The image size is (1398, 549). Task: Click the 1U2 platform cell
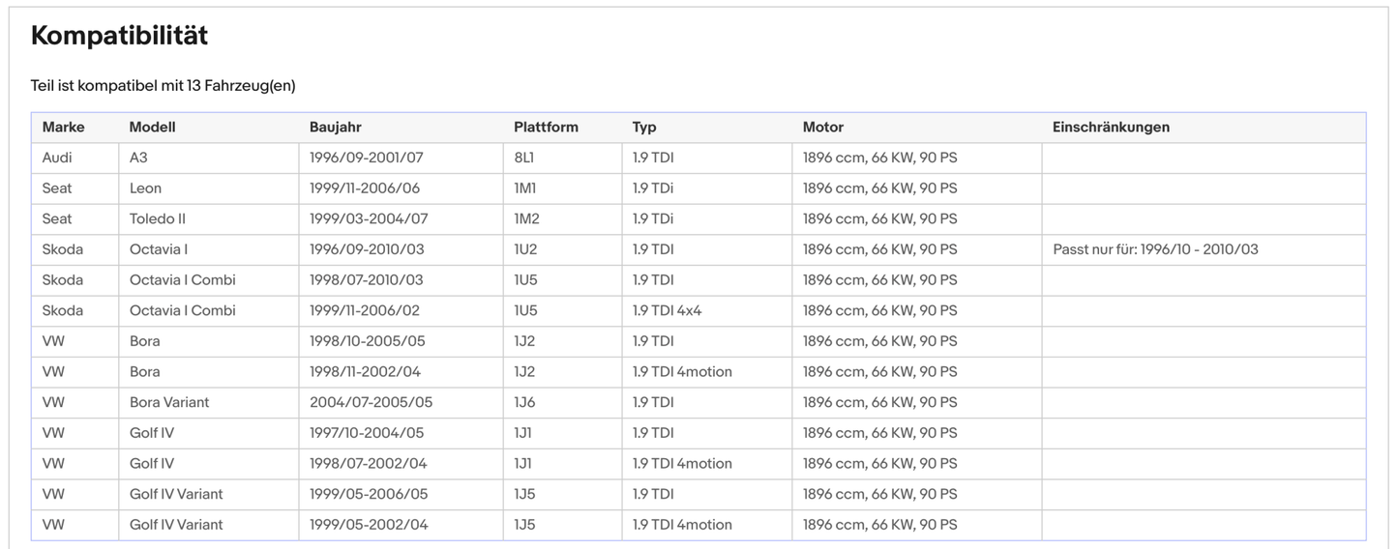coord(526,249)
